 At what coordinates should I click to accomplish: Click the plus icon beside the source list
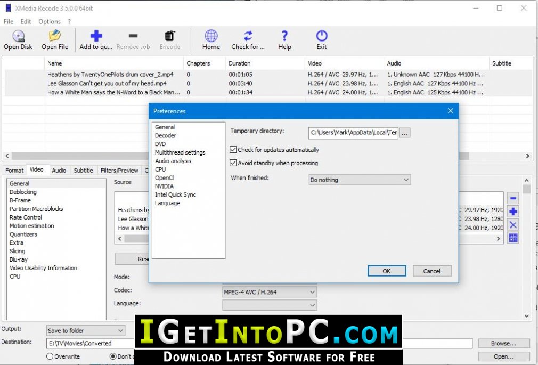pyautogui.click(x=513, y=212)
